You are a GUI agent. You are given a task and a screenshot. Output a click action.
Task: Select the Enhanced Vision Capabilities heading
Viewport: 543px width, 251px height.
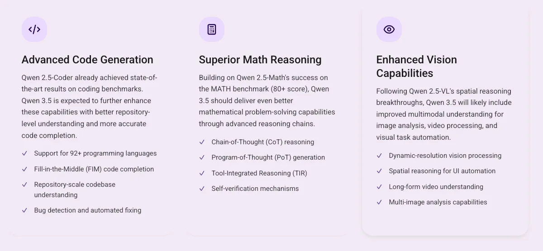416,66
